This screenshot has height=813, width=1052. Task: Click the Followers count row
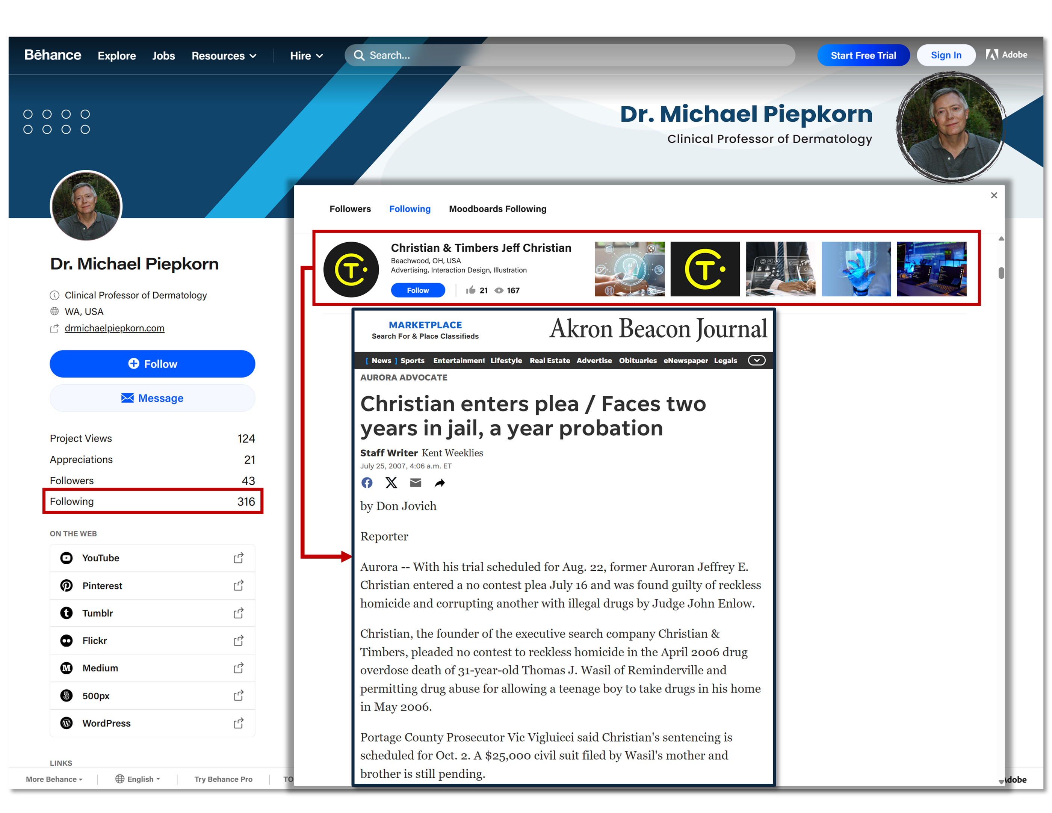[x=152, y=480]
